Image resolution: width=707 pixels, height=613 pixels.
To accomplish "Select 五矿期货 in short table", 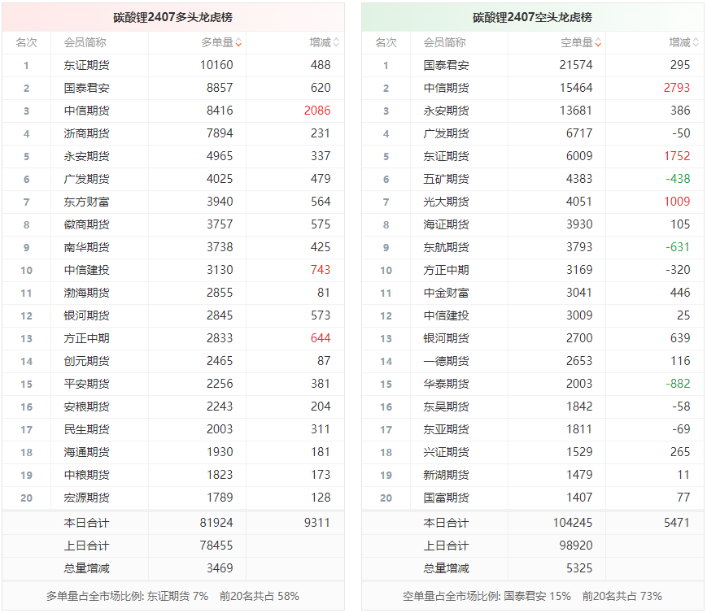I will point(446,179).
